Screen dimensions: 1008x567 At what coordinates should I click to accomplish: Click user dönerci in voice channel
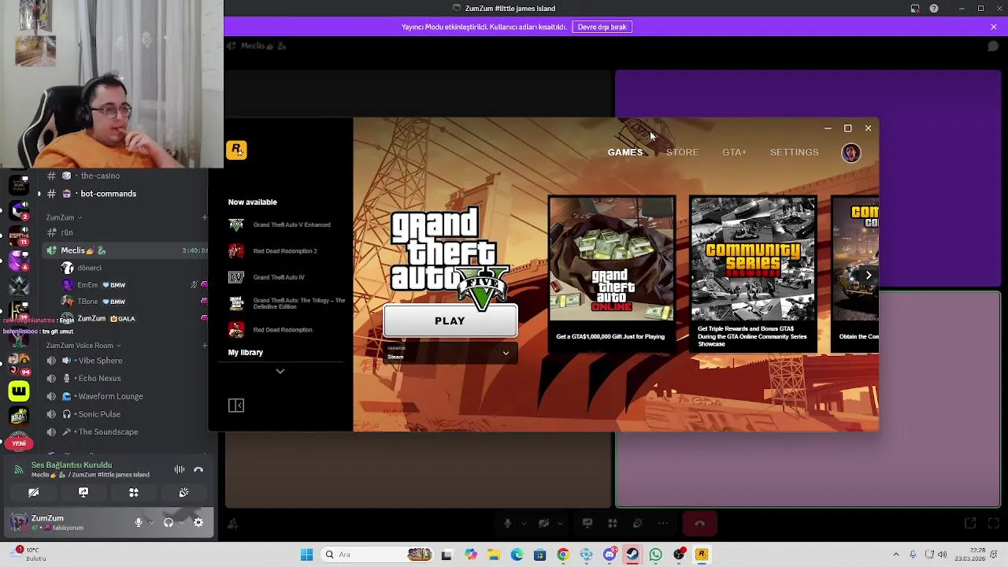tap(89, 268)
